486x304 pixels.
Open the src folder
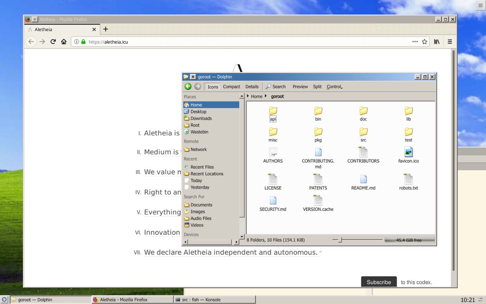point(363,135)
